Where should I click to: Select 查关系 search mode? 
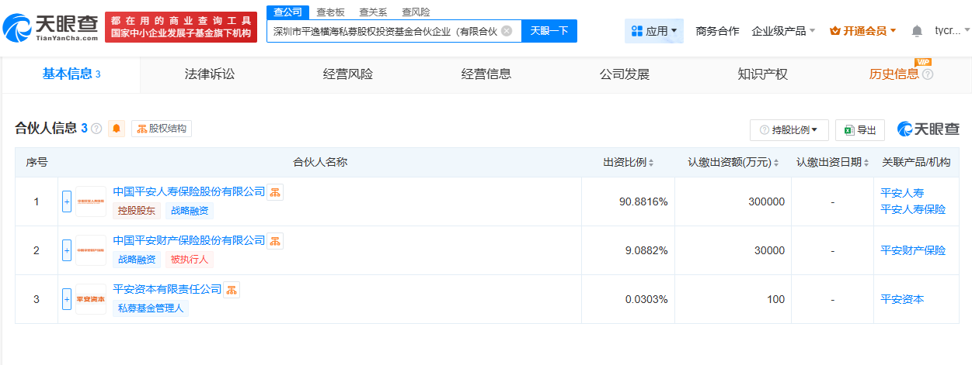tap(373, 12)
